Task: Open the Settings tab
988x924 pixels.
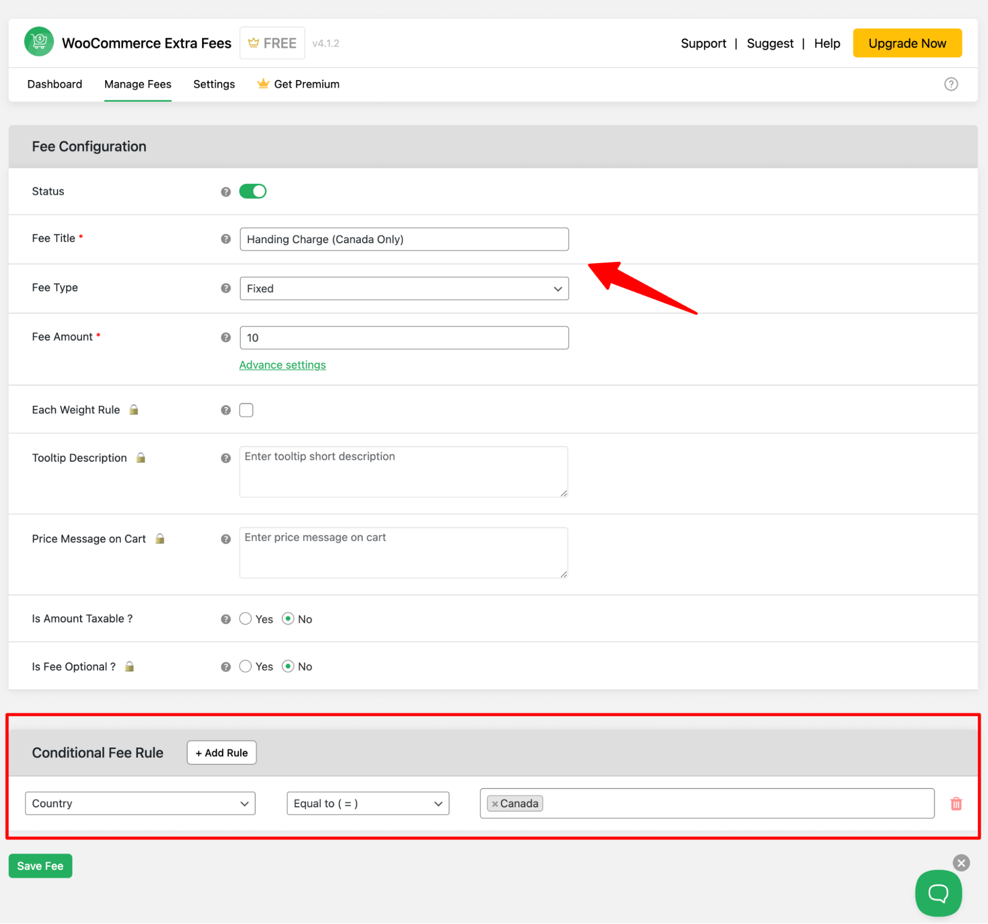Action: coord(214,84)
